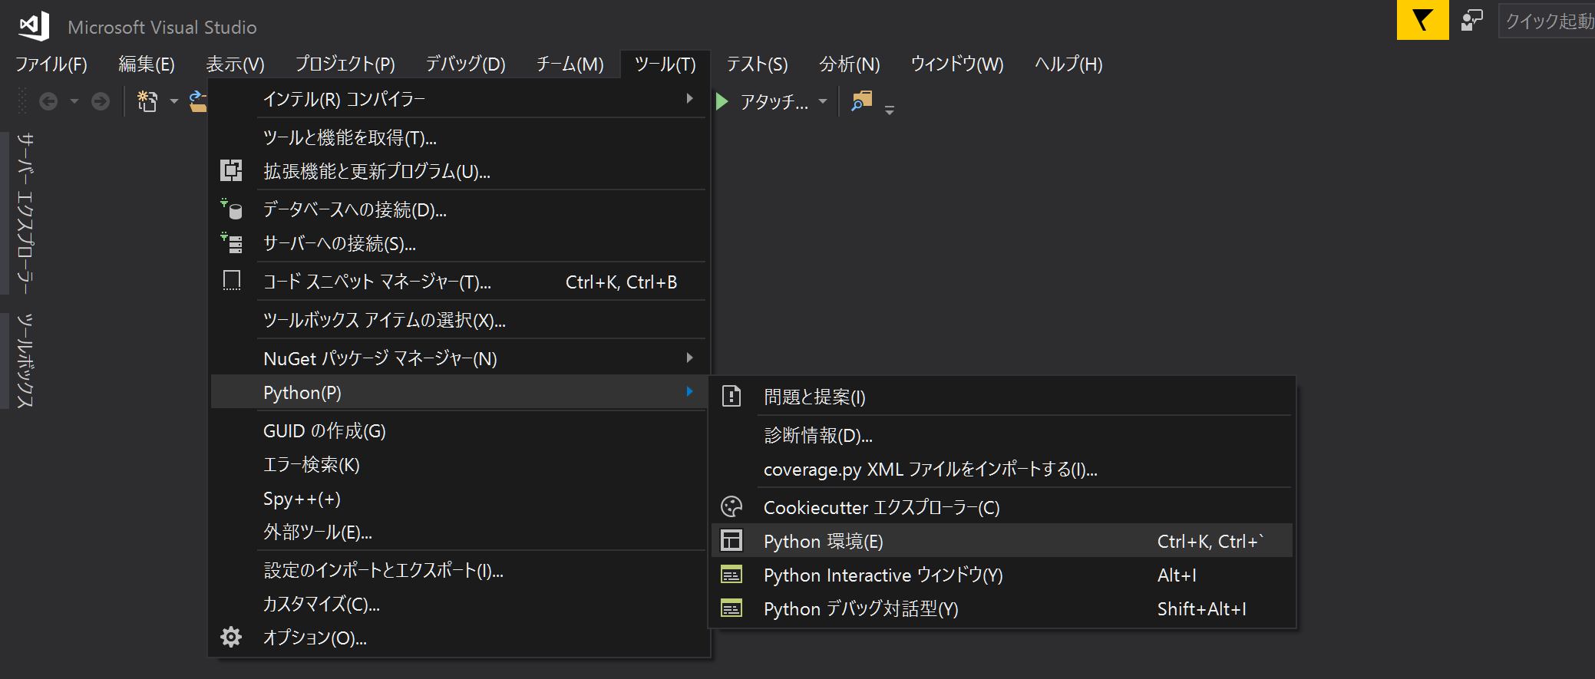Open the navigate backward history dropdown
Screen dimensions: 1595x679
(74, 101)
